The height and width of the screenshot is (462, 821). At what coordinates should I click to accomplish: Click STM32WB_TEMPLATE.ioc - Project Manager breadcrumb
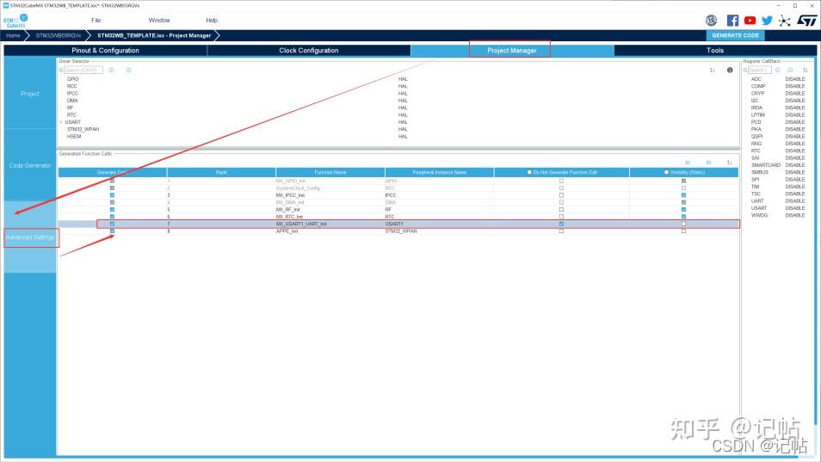click(154, 35)
